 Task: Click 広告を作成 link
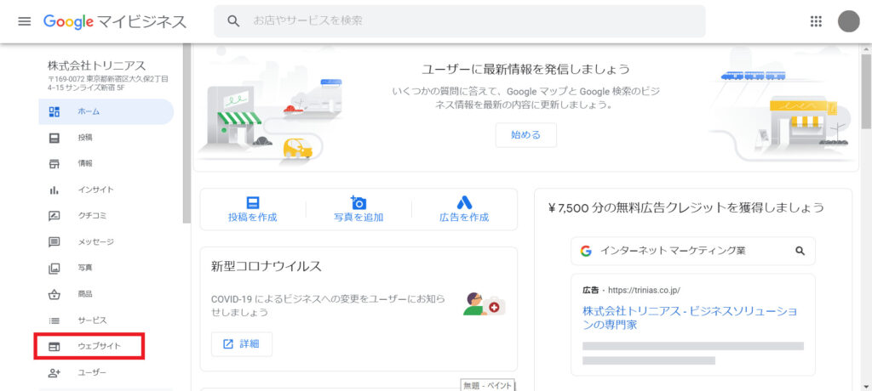coord(464,218)
